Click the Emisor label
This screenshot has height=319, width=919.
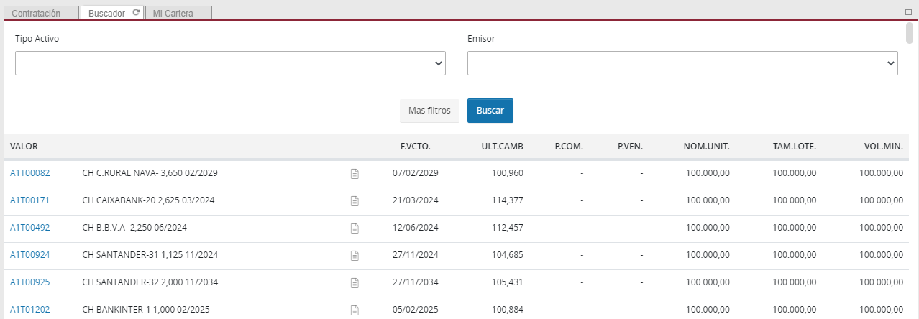481,38
